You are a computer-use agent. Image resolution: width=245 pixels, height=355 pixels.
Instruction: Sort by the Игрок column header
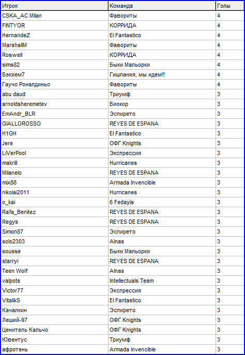click(x=55, y=6)
